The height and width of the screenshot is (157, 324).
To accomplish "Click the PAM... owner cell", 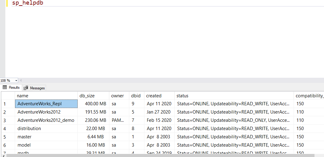I will point(119,120).
